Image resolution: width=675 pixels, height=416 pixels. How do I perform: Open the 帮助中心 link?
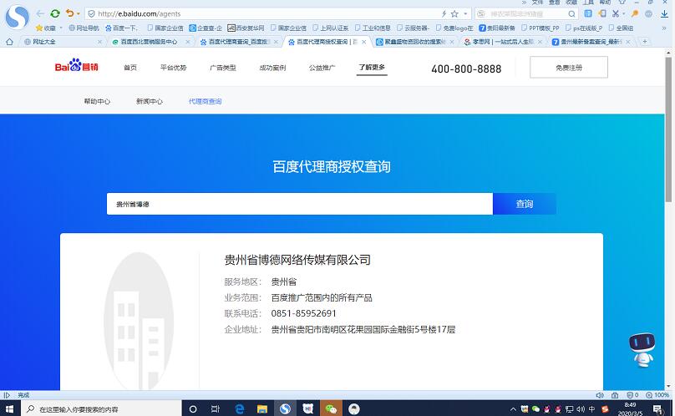click(x=97, y=101)
